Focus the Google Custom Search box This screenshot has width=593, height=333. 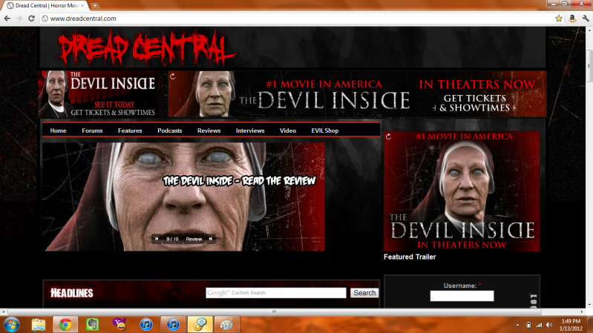(x=275, y=292)
